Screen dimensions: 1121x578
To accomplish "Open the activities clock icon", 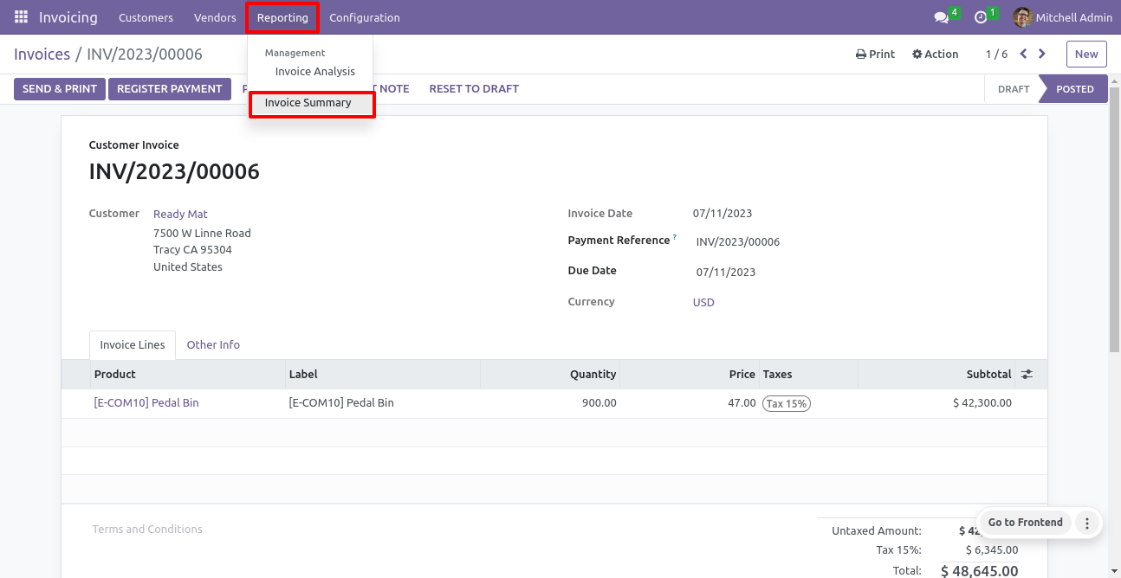I will [x=981, y=17].
